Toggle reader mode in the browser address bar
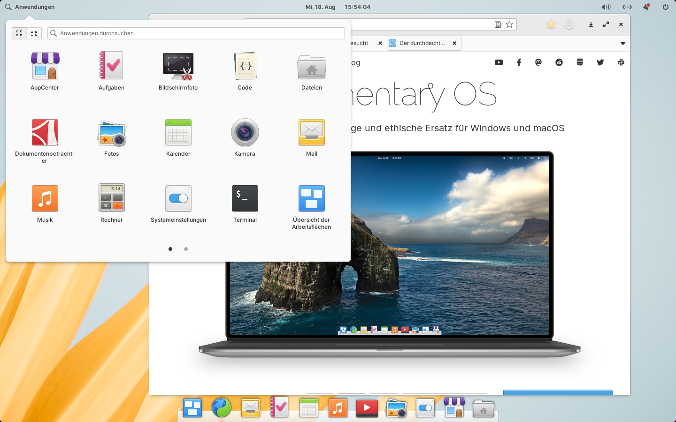This screenshot has width=676, height=422. tap(498, 24)
